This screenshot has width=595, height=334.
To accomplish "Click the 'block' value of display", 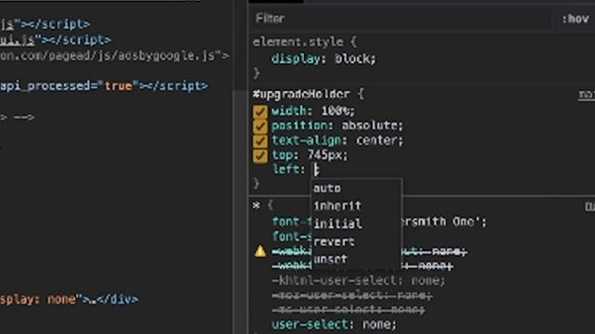I will [352, 59].
